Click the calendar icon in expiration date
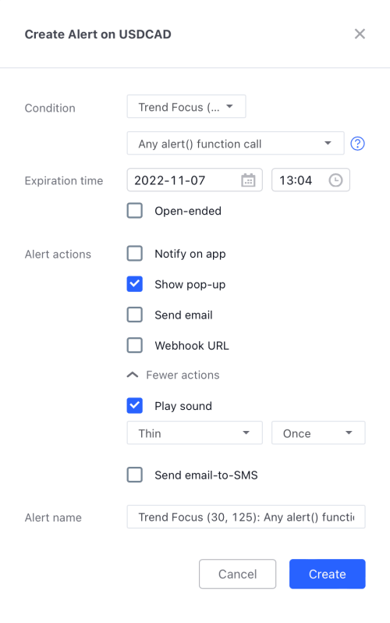 pos(248,180)
